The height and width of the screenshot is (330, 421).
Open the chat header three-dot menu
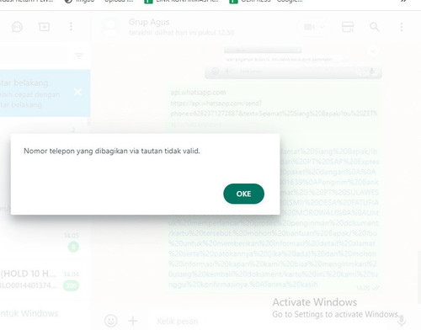pos(402,27)
